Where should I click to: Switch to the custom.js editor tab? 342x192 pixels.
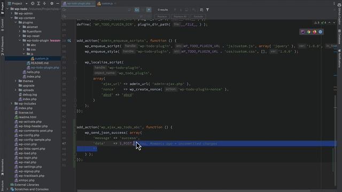tap(107, 4)
